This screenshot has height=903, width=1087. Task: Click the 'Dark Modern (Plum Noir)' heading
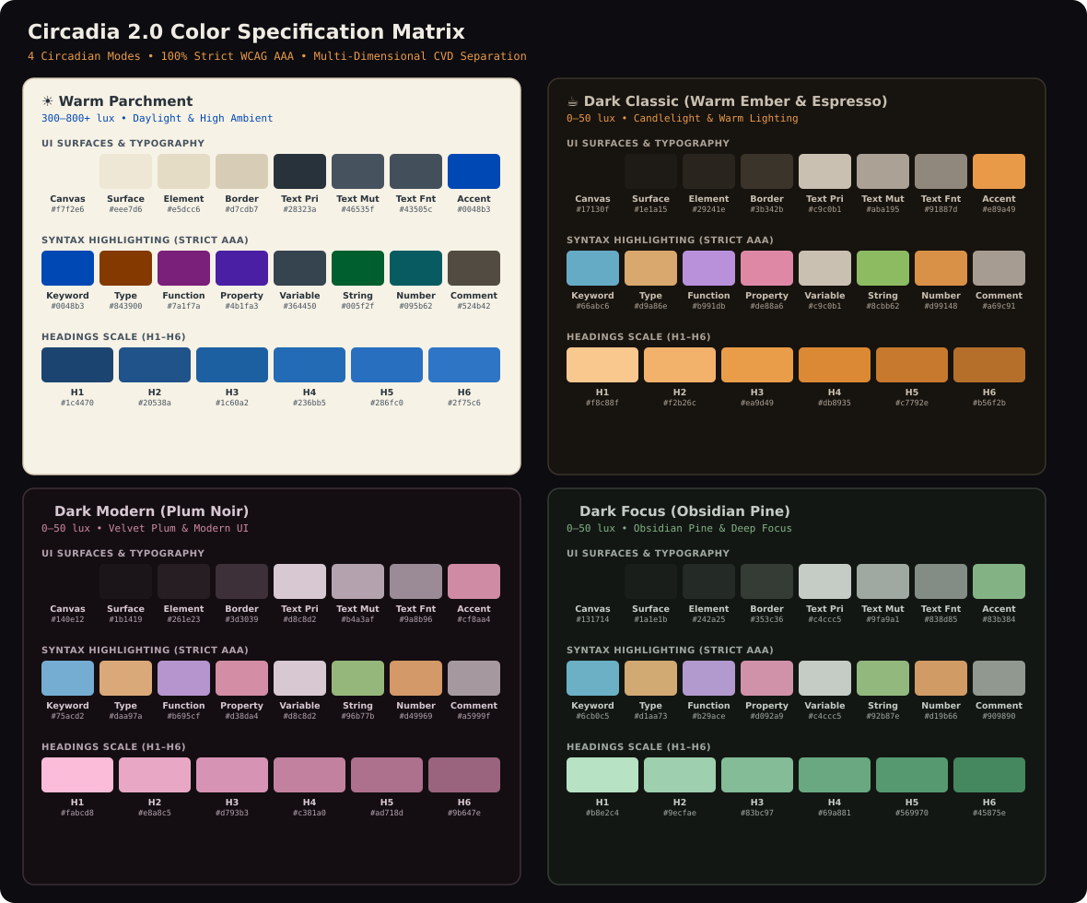coord(152,511)
